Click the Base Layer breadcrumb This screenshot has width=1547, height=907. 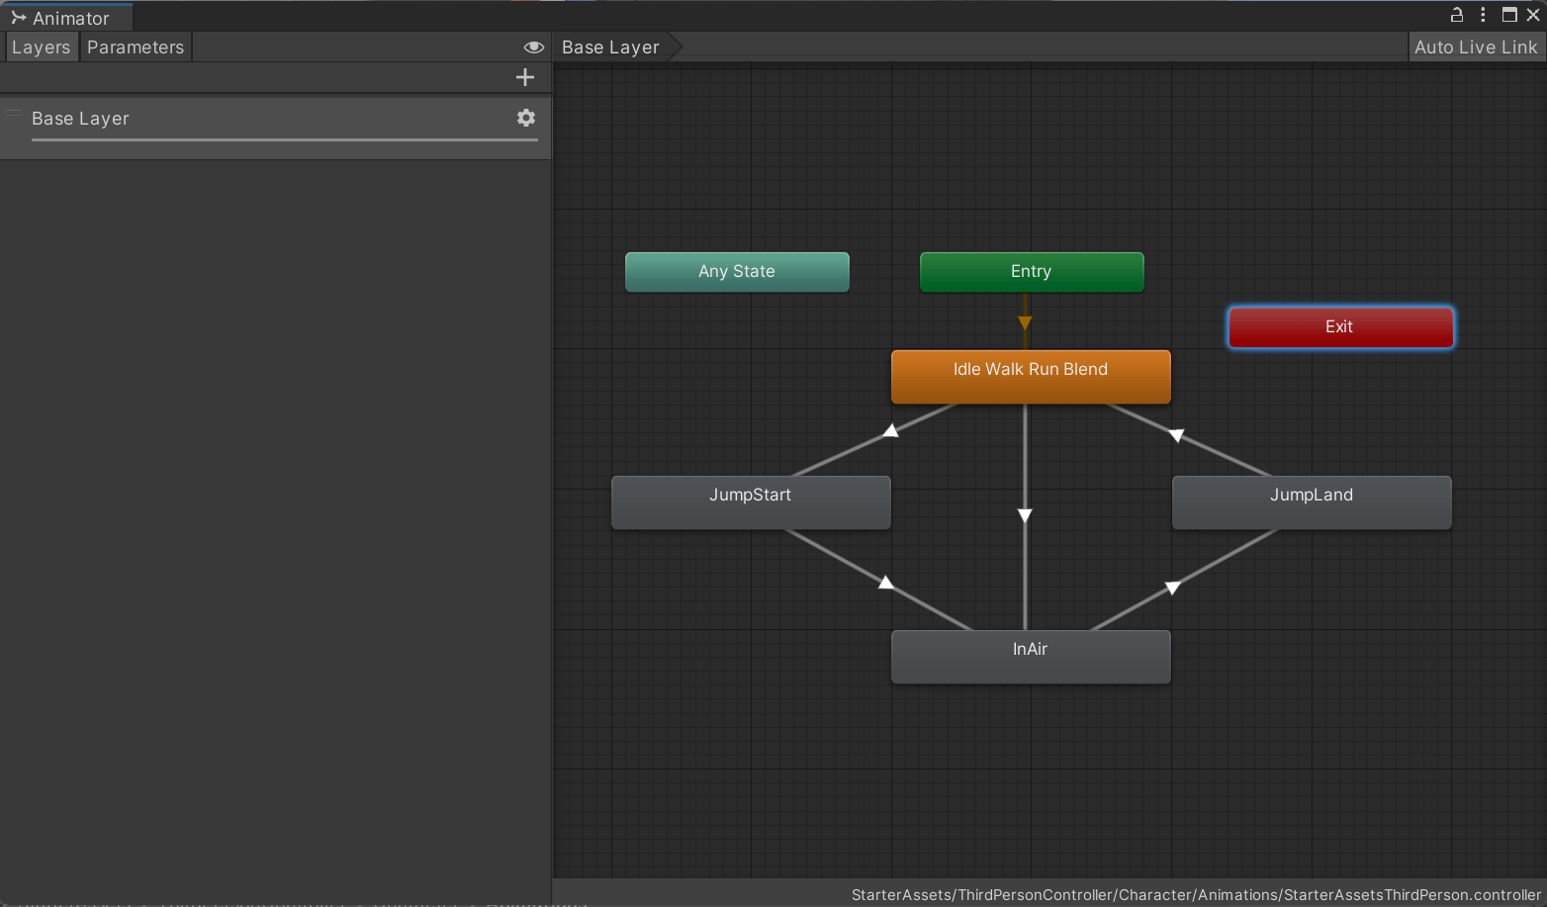pos(610,47)
